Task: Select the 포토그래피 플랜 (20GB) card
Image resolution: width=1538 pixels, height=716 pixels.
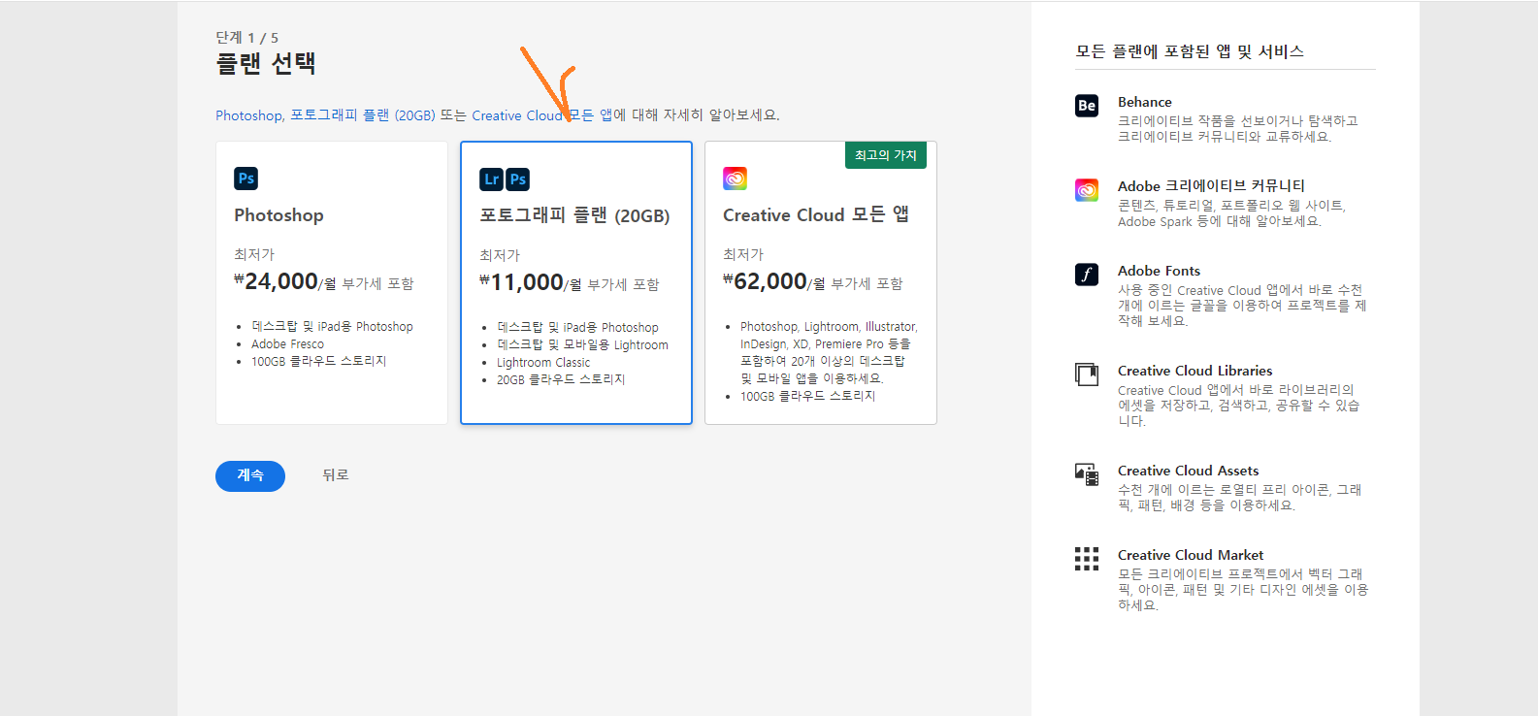Action: click(x=576, y=282)
